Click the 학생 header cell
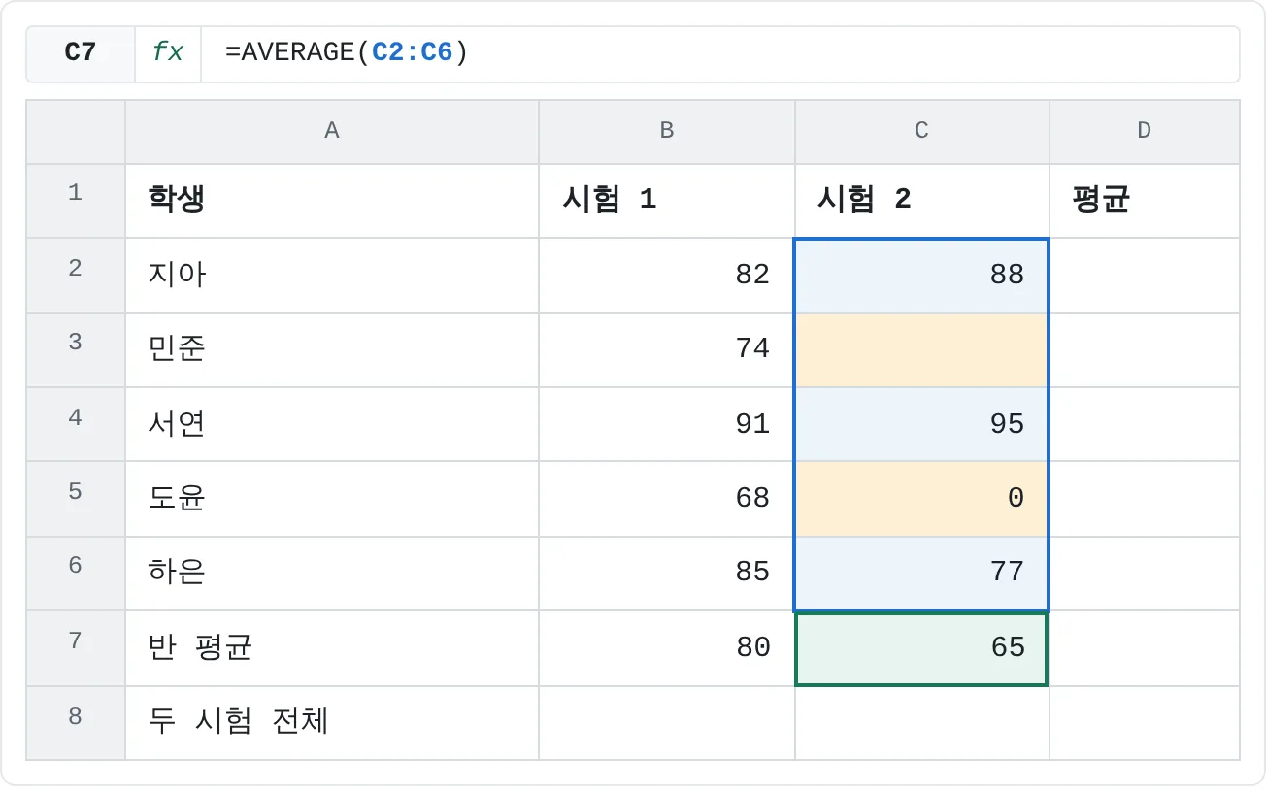This screenshot has width=1266, height=788. click(x=332, y=201)
